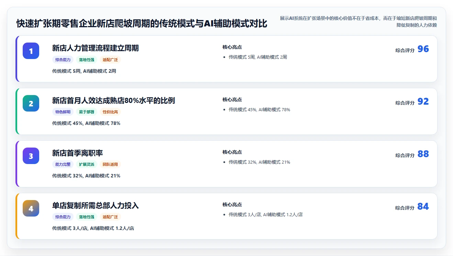Click 核心亮点 heading in the 新店人力管理 card
Image resolution: width=453 pixels, height=256 pixels.
click(x=232, y=47)
